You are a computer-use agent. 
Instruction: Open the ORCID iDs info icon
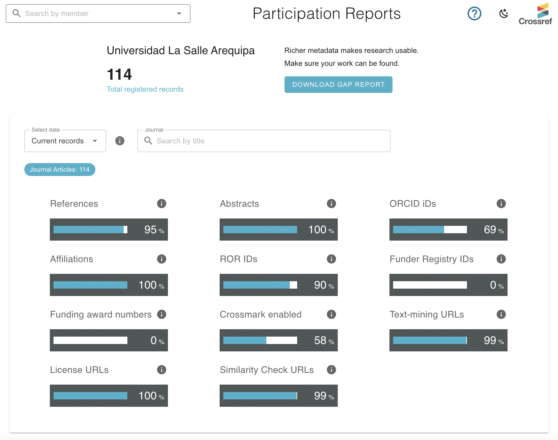tap(501, 203)
